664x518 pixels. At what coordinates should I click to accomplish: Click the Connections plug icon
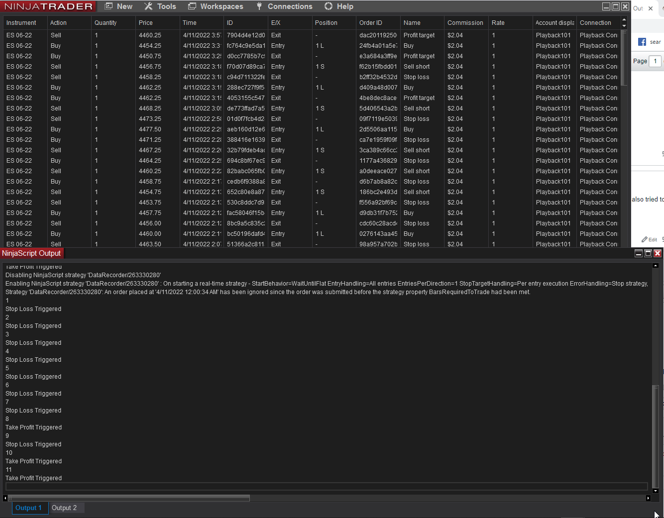click(x=259, y=6)
